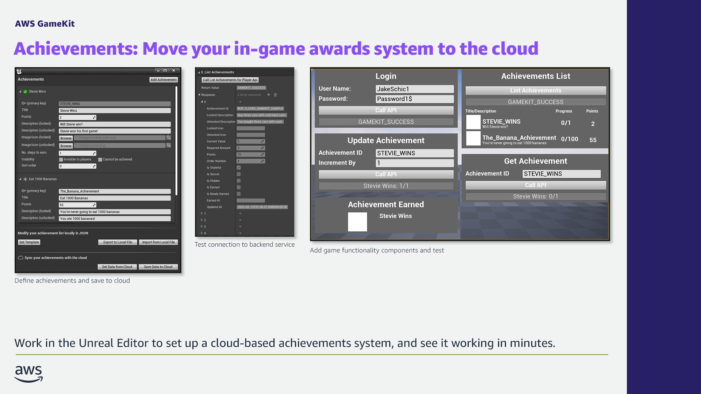Toggle Cannot be achieved checkbox

(x=100, y=159)
